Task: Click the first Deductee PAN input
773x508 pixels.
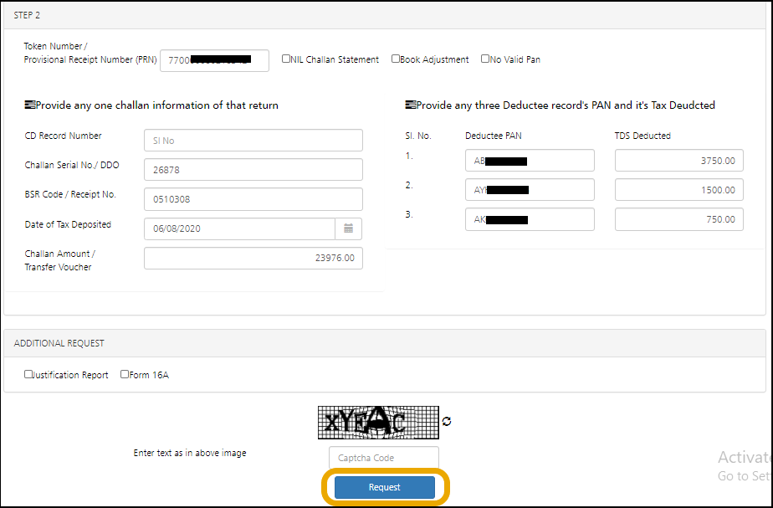Action: pos(529,160)
